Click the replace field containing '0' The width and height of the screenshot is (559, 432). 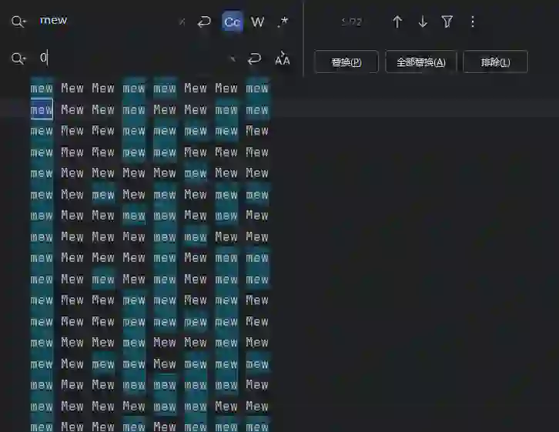(131, 59)
